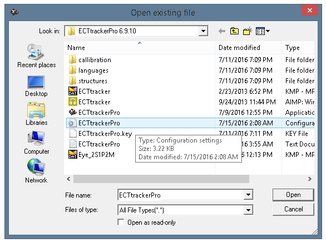Click the AIMP type cell
Viewport: 326px width, 243px height.
click(x=300, y=102)
